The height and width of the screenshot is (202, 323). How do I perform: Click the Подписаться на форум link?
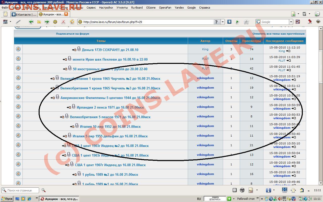point(72,34)
